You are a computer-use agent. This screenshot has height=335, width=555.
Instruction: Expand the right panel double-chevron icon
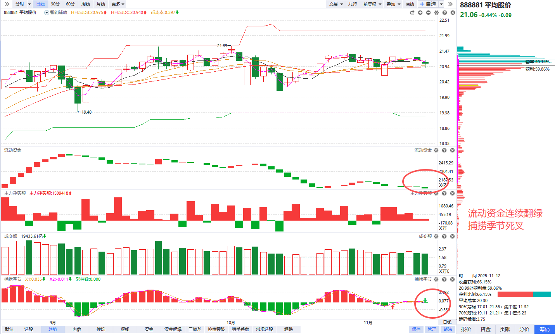(450, 4)
